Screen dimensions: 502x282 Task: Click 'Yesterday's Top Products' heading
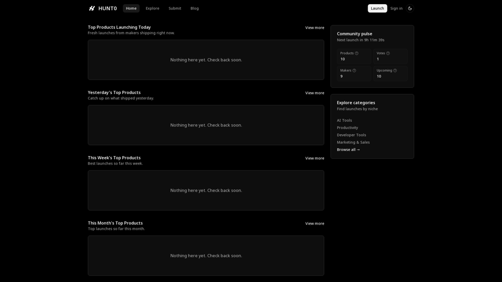coord(114,93)
